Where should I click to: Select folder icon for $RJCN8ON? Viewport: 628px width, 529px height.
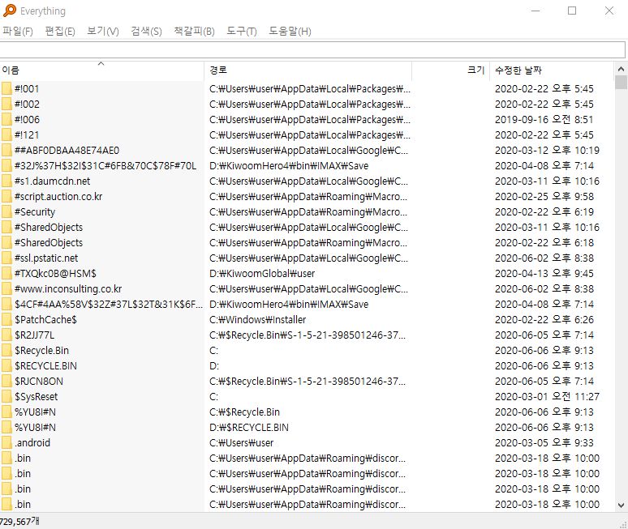[6, 382]
